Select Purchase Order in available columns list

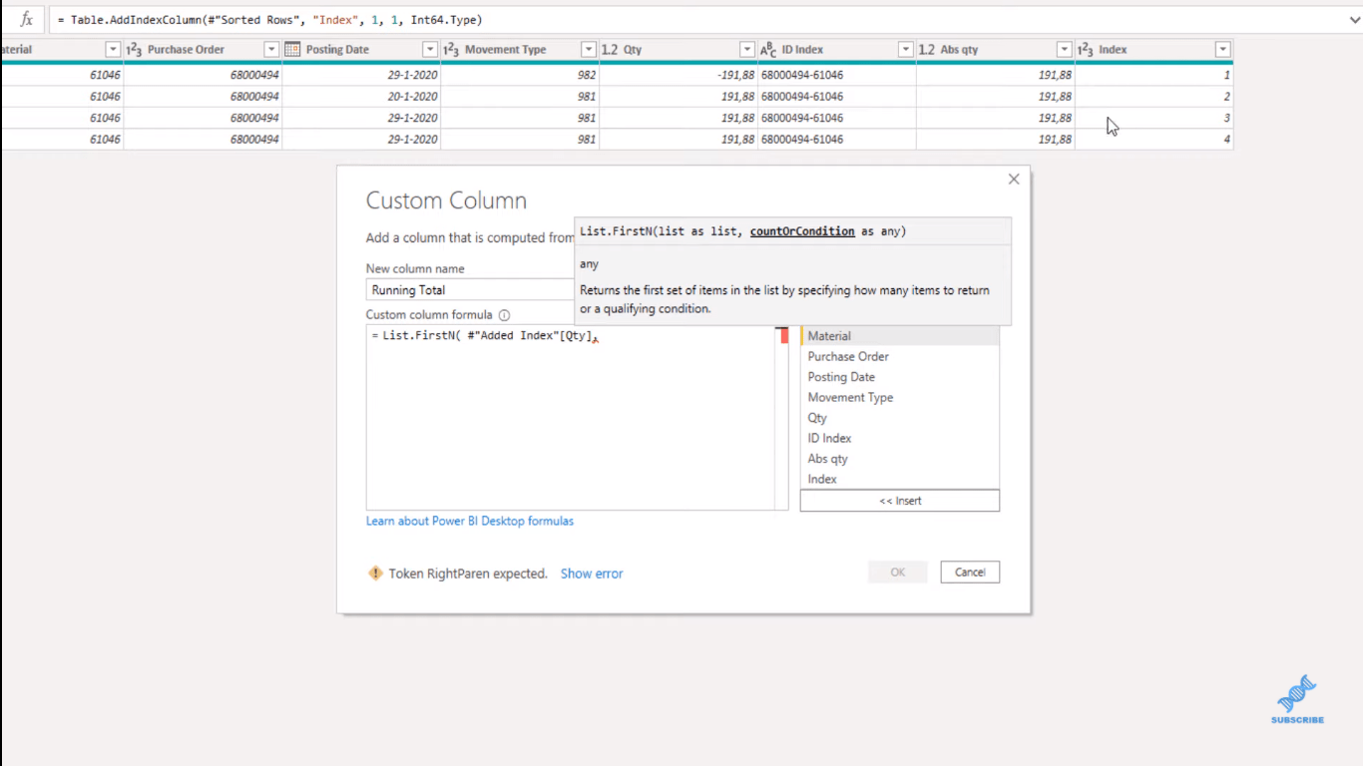coord(900,356)
